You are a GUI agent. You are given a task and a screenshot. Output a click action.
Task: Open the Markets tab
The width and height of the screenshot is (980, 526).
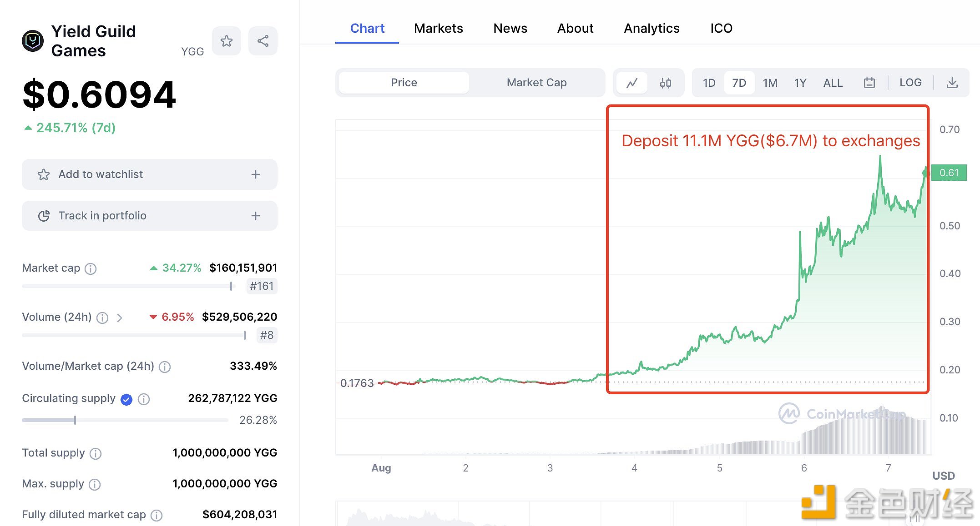click(x=439, y=27)
